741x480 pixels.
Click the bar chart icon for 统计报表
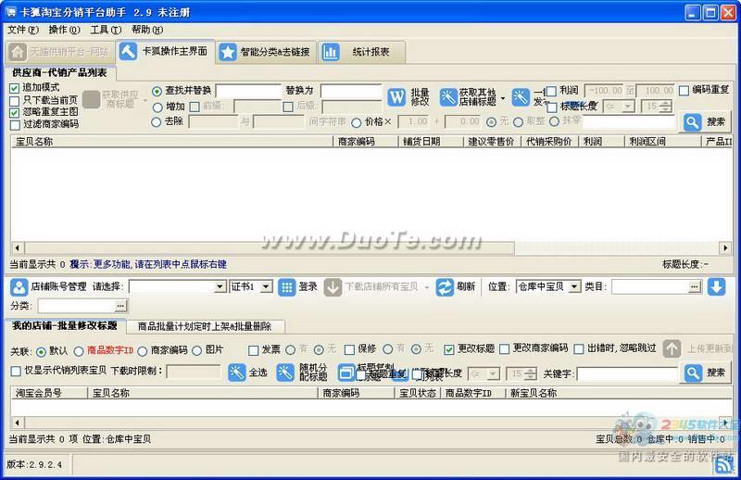pos(331,52)
